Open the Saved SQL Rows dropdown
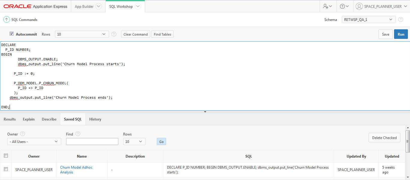This screenshot has width=410, height=180. (x=134, y=141)
